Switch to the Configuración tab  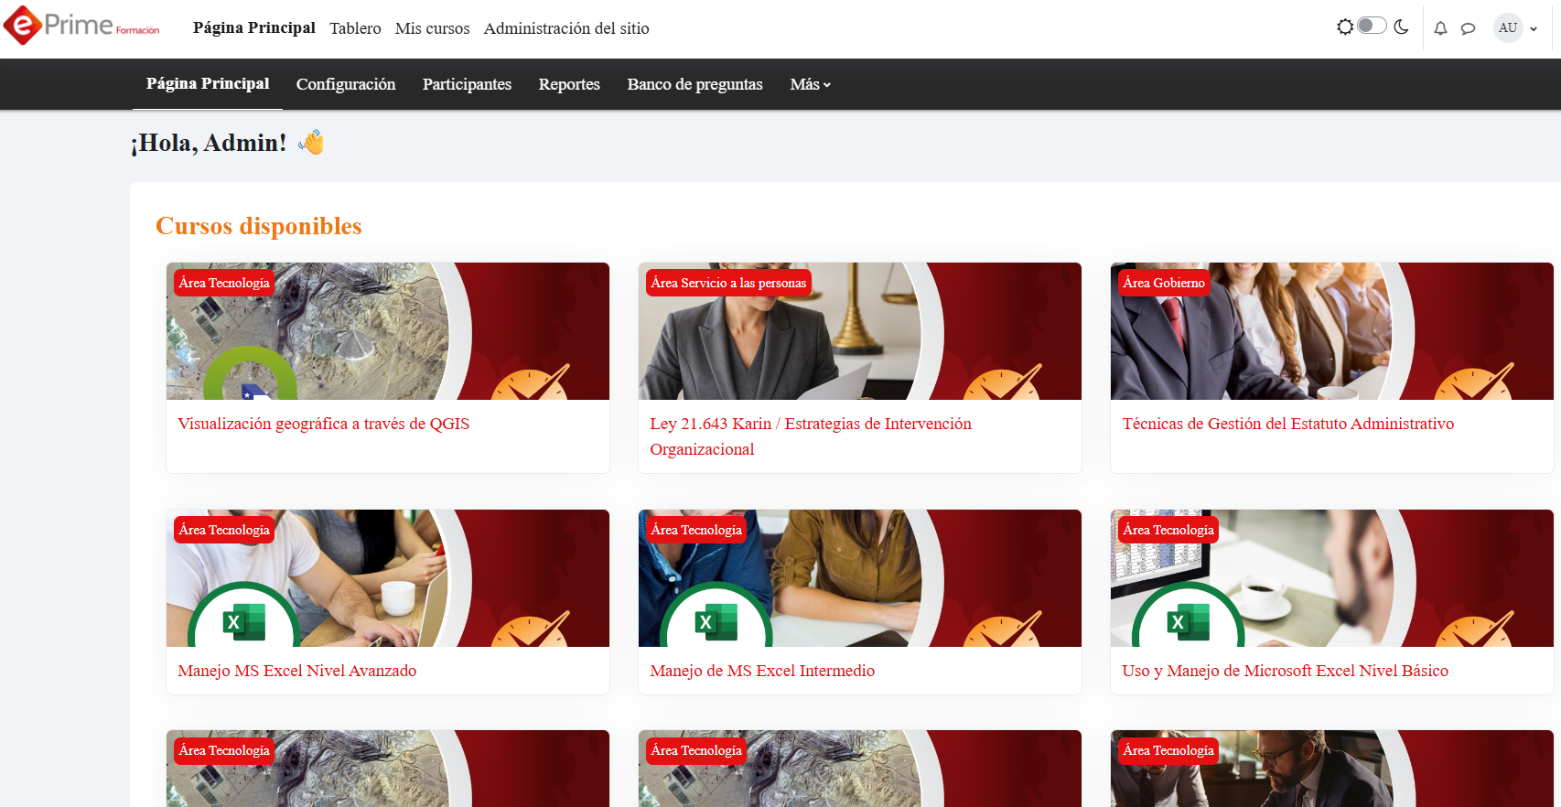[x=346, y=84]
